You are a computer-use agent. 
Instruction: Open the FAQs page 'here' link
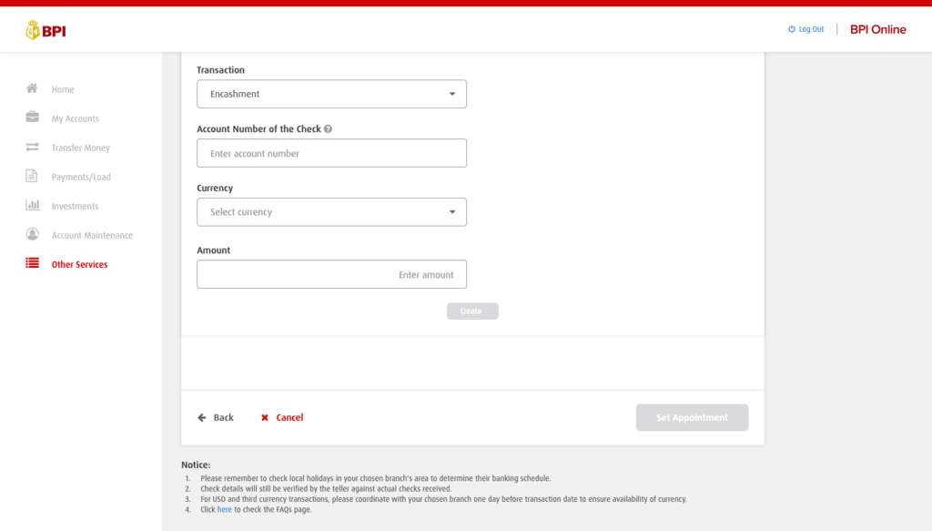click(224, 509)
